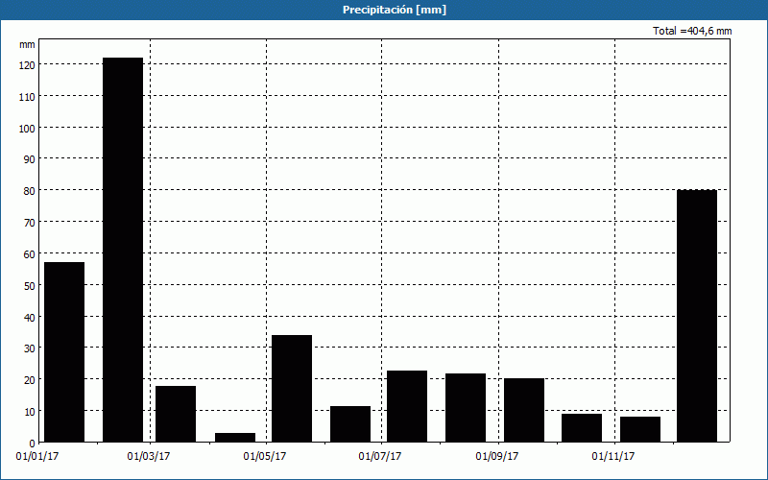Click the 20 y-axis value

30,380
